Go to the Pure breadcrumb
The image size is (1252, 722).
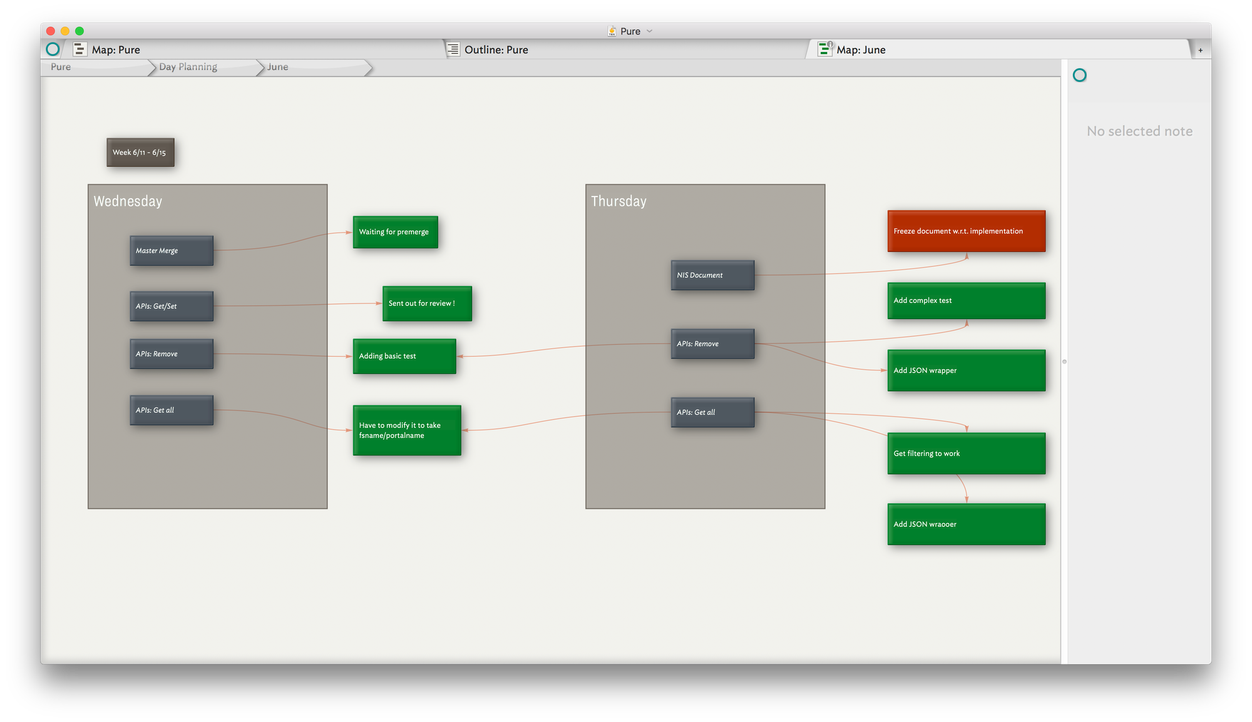click(x=61, y=67)
